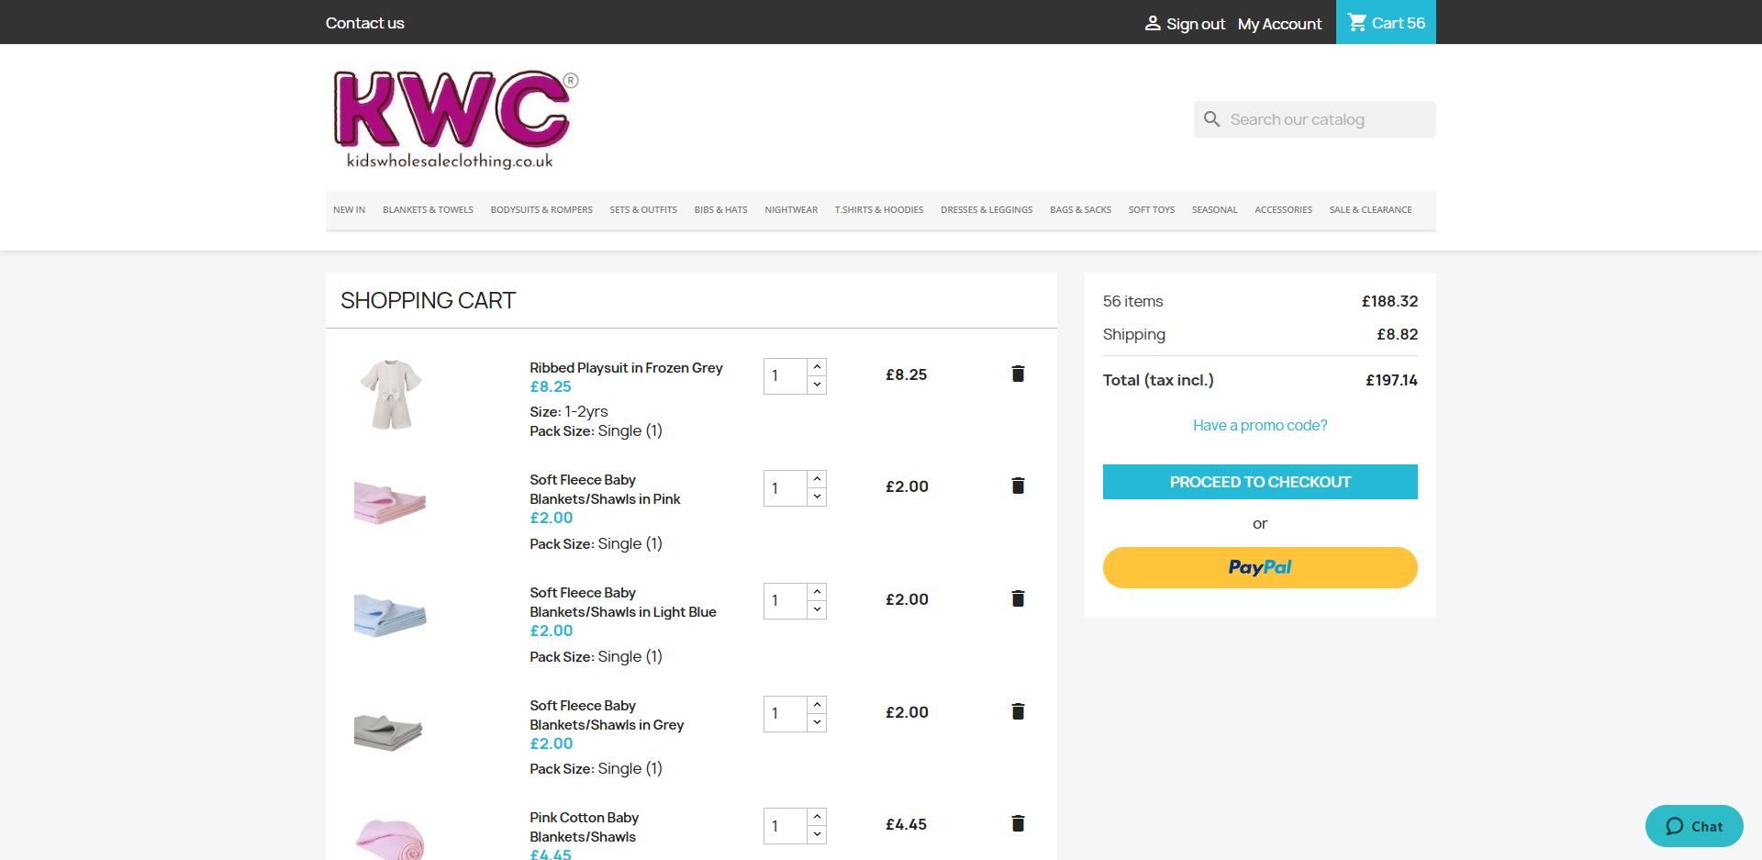Remove Soft Fleece Blanket in Pink with trash icon

point(1018,486)
